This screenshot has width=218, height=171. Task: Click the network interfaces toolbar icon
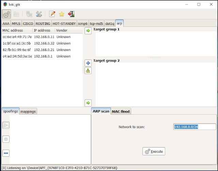coord(29,14)
